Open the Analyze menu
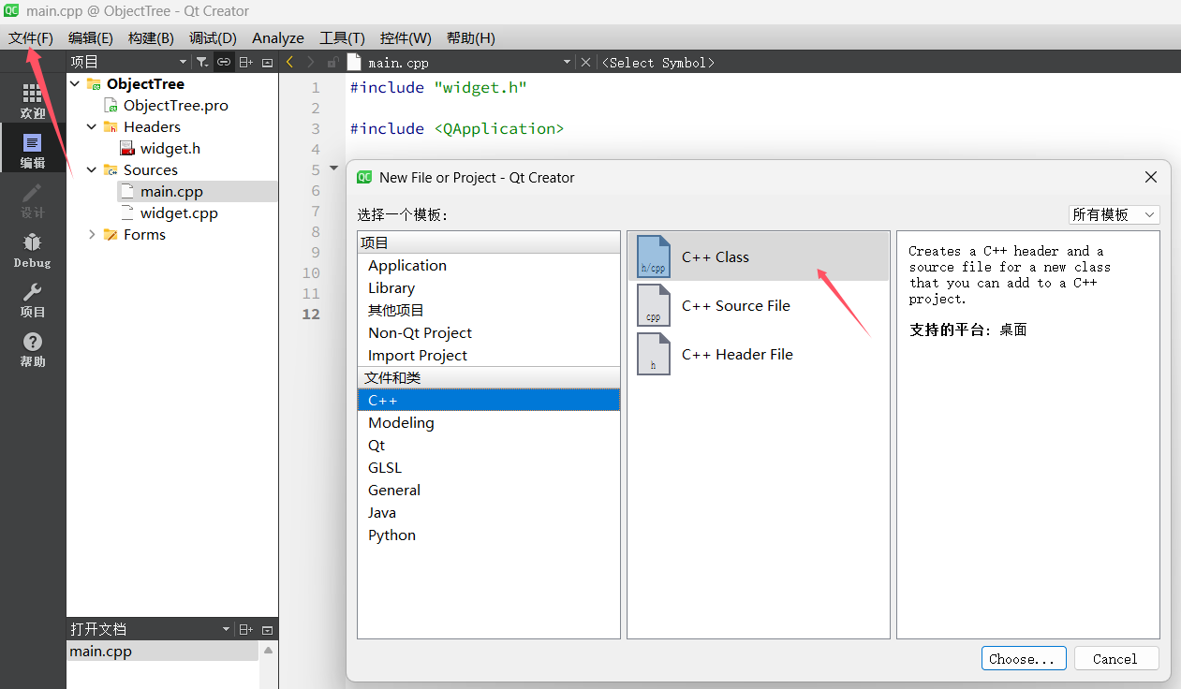The height and width of the screenshot is (689, 1181). [278, 37]
